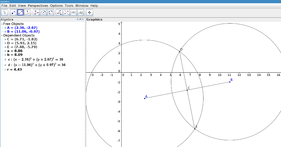281x147 pixels.
Task: Open the Options menu
Action: pos(56,6)
